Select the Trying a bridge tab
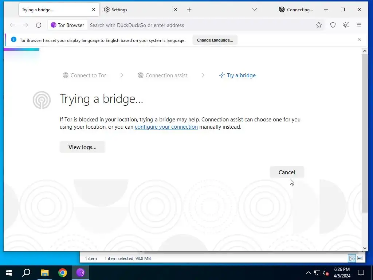 point(59,10)
